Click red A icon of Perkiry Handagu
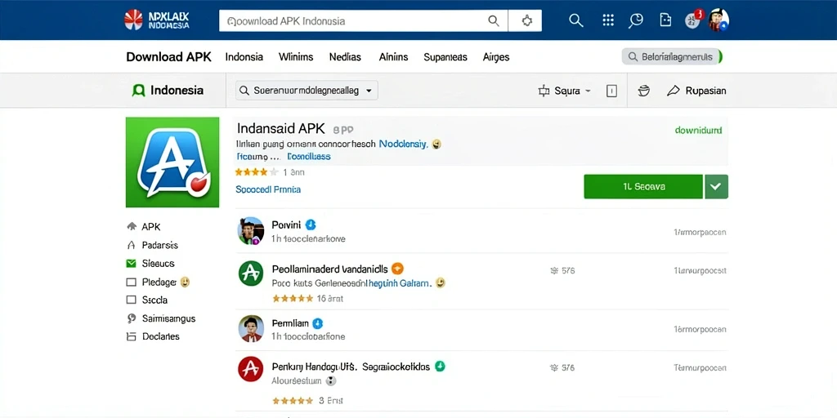The width and height of the screenshot is (837, 418). 250,369
